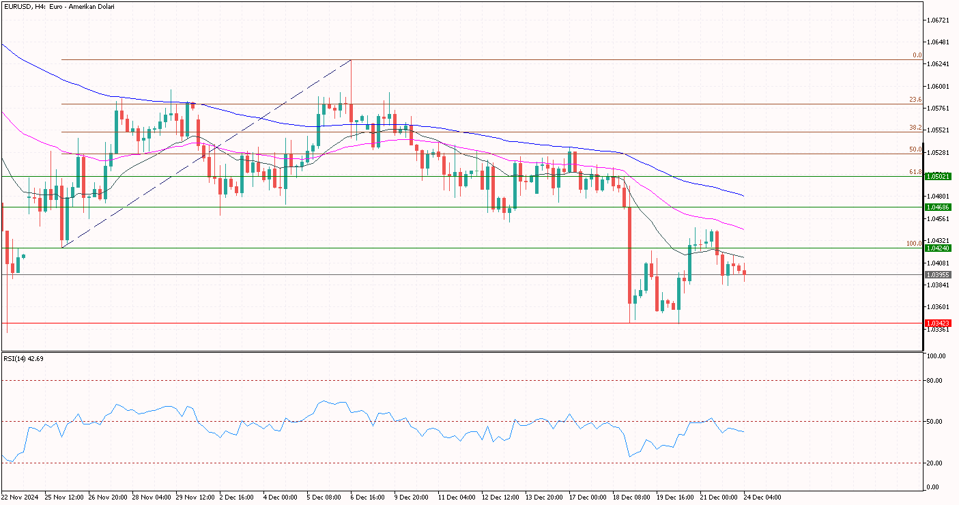Select the Fibonacci 100.0 level label
This screenshot has height=505, width=959.
coord(915,244)
